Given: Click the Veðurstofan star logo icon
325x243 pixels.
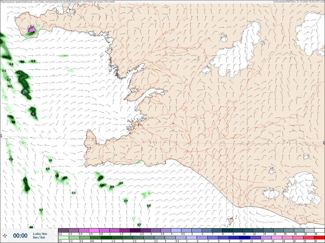Looking at the screenshot, I should (x=5, y=236).
